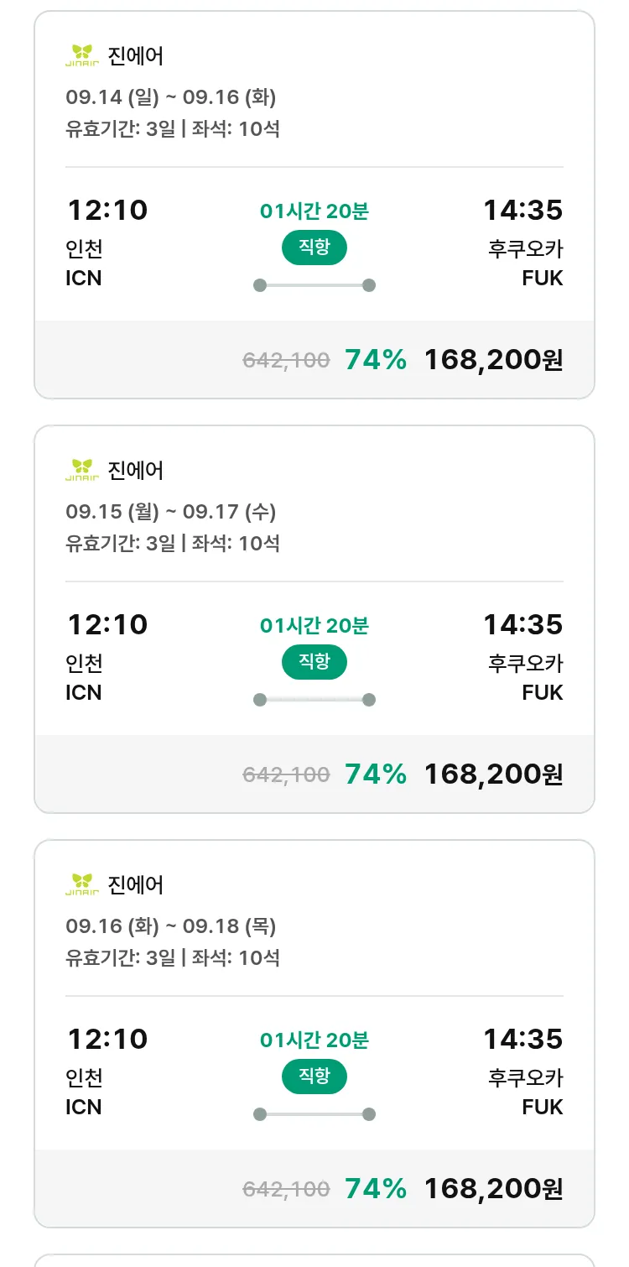The width and height of the screenshot is (629, 1267).
Task: Click the Jin Air logo on the 09.15 flight
Action: pos(82,470)
